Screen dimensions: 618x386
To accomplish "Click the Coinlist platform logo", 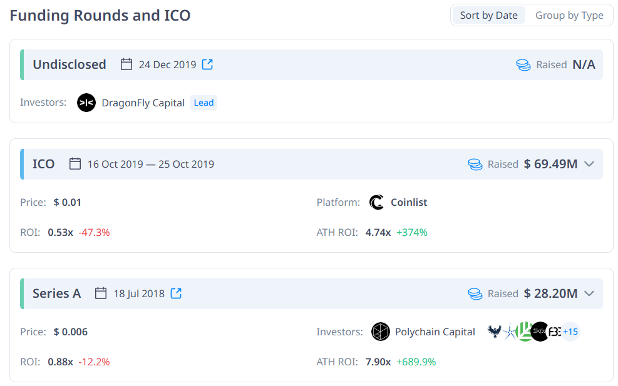I will pos(376,203).
